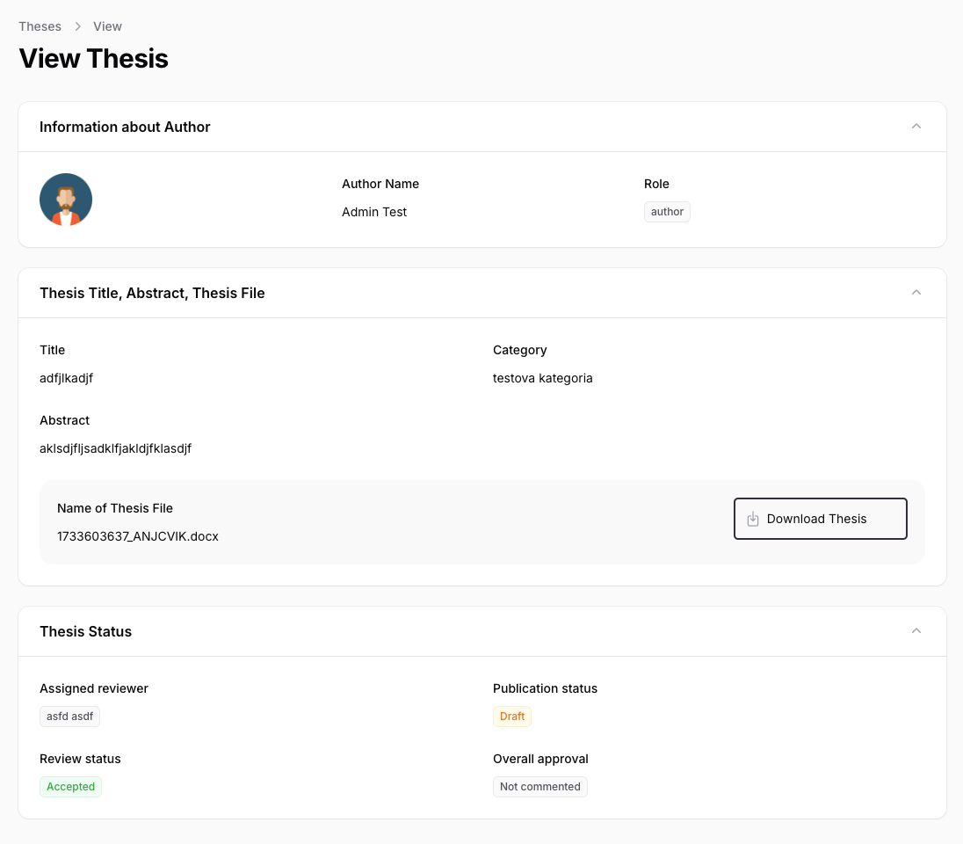Click the 'View Thesis' page heading
Screen dimensions: 963x844
[x=93, y=59]
